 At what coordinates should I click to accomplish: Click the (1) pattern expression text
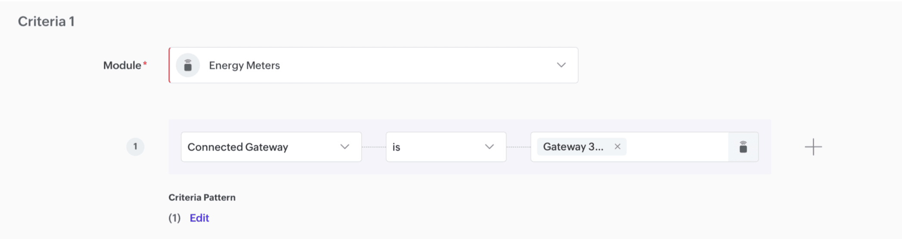click(x=174, y=218)
